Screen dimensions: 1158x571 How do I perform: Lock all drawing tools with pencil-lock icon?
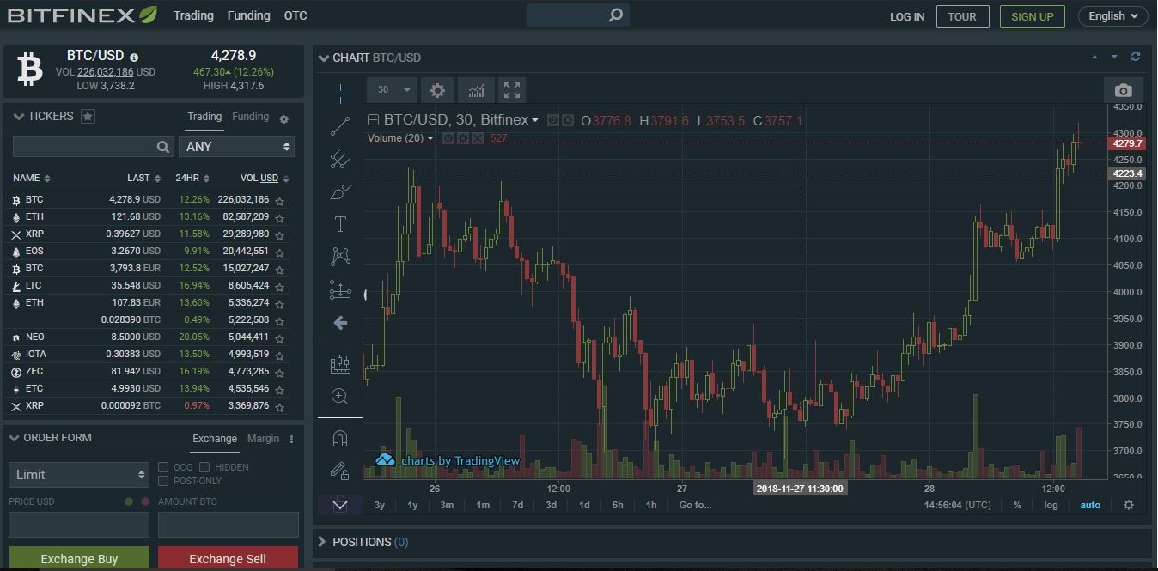(x=340, y=471)
